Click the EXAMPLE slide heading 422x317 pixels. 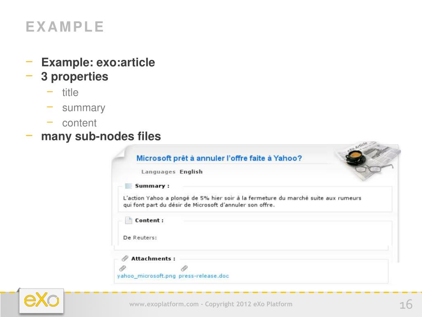(x=65, y=27)
